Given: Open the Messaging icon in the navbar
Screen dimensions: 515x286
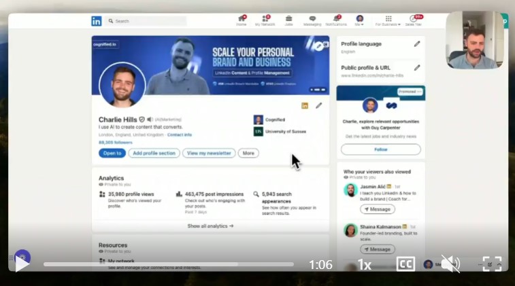Looking at the screenshot, I should pos(312,19).
